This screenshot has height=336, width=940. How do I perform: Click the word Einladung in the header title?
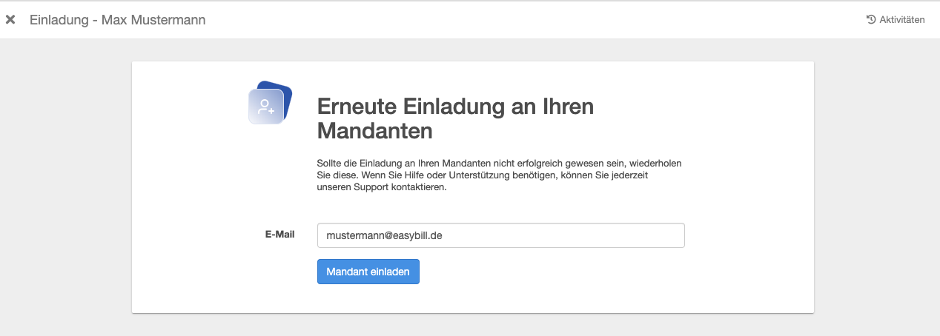pyautogui.click(x=58, y=20)
